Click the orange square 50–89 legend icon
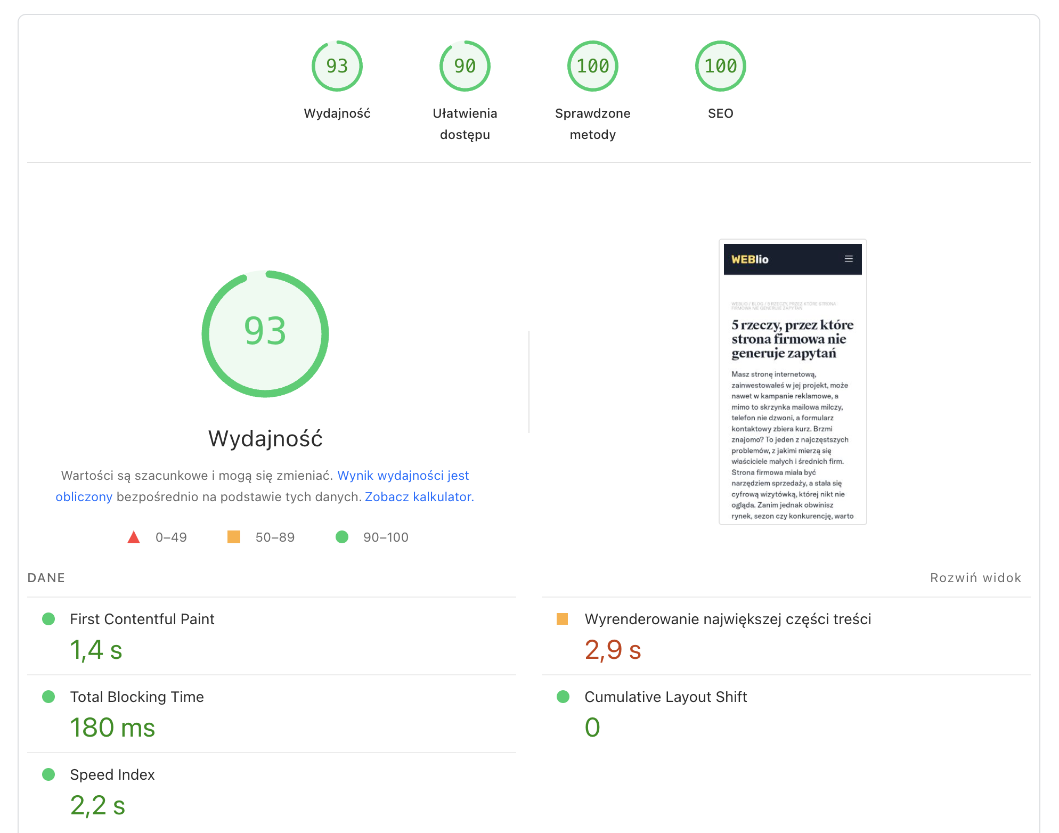Image resolution: width=1059 pixels, height=833 pixels. pyautogui.click(x=234, y=537)
